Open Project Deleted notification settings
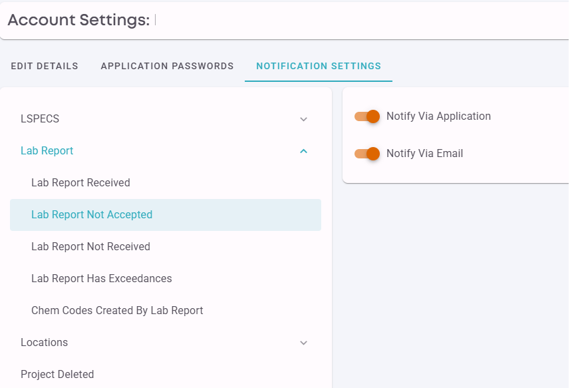The height and width of the screenshot is (388, 572). 166,374
